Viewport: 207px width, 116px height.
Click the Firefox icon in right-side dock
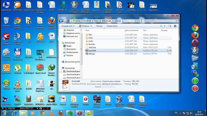click(x=195, y=35)
